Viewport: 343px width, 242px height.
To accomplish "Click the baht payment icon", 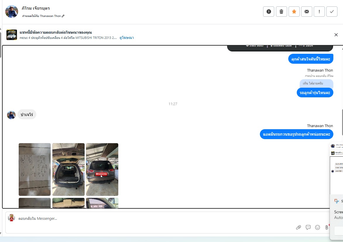I will (x=327, y=227).
